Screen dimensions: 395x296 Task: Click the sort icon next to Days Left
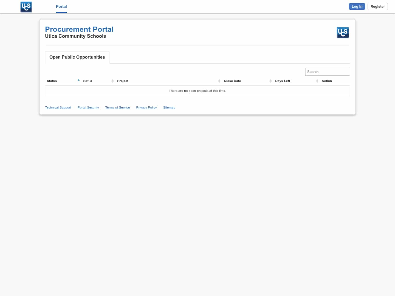(x=317, y=81)
